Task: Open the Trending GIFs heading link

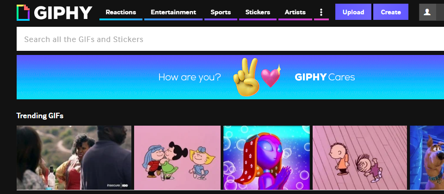Action: coord(40,115)
